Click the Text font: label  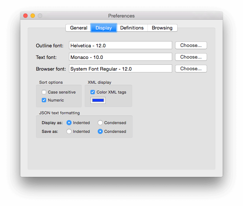pyautogui.click(x=46, y=57)
